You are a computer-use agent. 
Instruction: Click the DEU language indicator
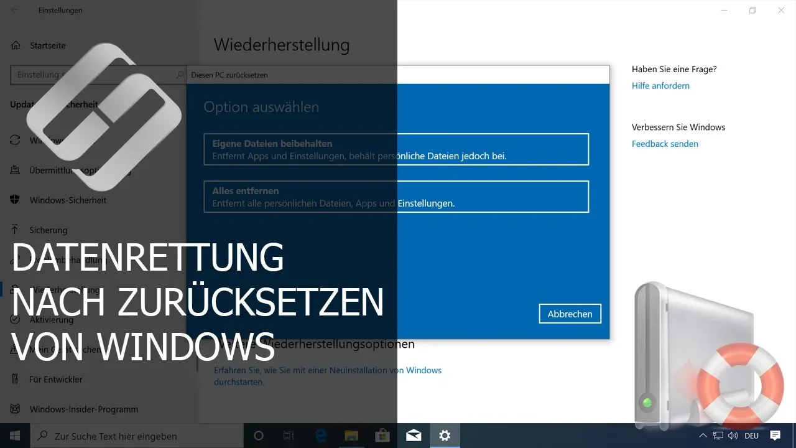[x=751, y=436]
